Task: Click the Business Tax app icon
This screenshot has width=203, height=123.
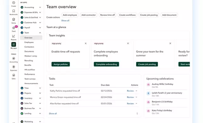Action: pos(22,109)
